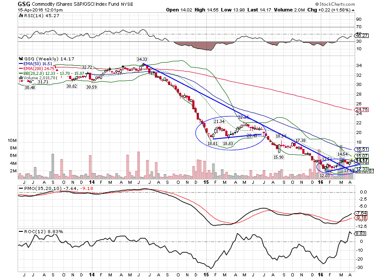Screen dimensions: 374x279
Task: Click the 'PMO(35,20,10) -7.64, -9.18' panel label
Action: click(x=59, y=189)
